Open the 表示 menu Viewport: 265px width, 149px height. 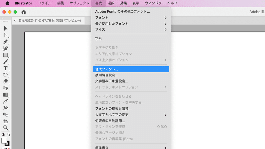tap(136, 3)
